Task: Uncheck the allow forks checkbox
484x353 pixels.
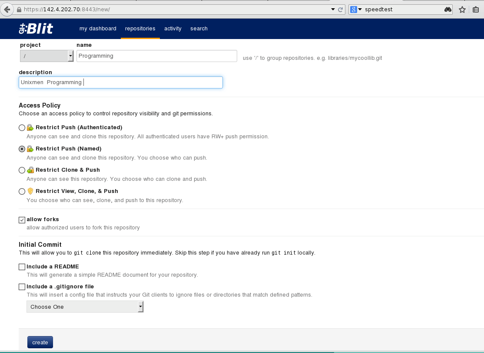Action: coord(22,220)
